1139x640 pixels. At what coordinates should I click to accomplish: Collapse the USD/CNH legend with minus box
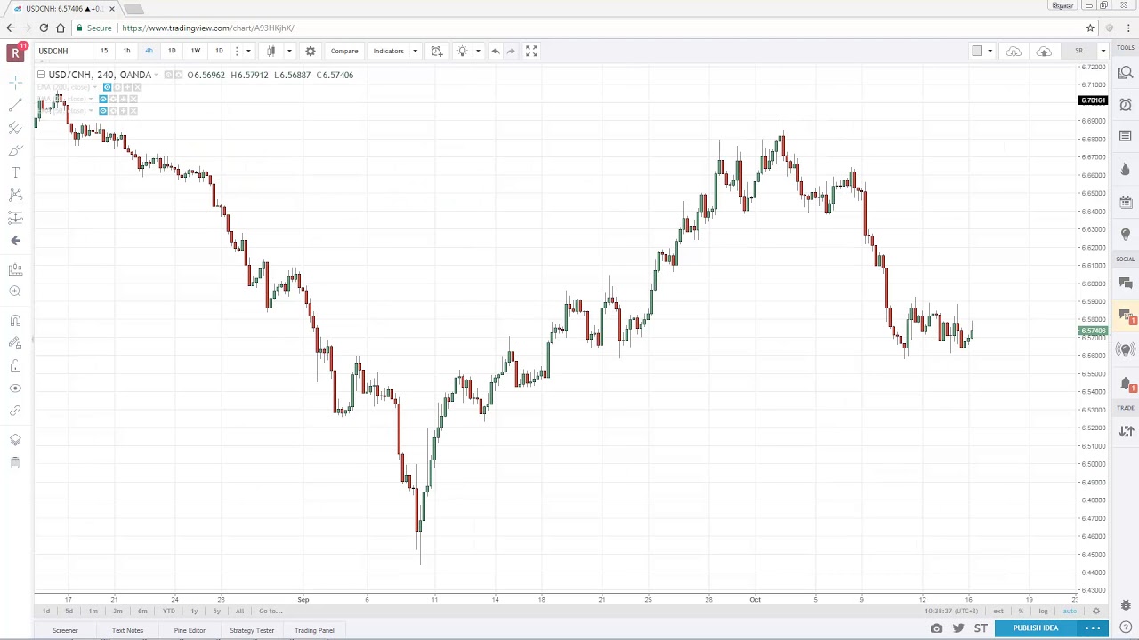click(41, 75)
